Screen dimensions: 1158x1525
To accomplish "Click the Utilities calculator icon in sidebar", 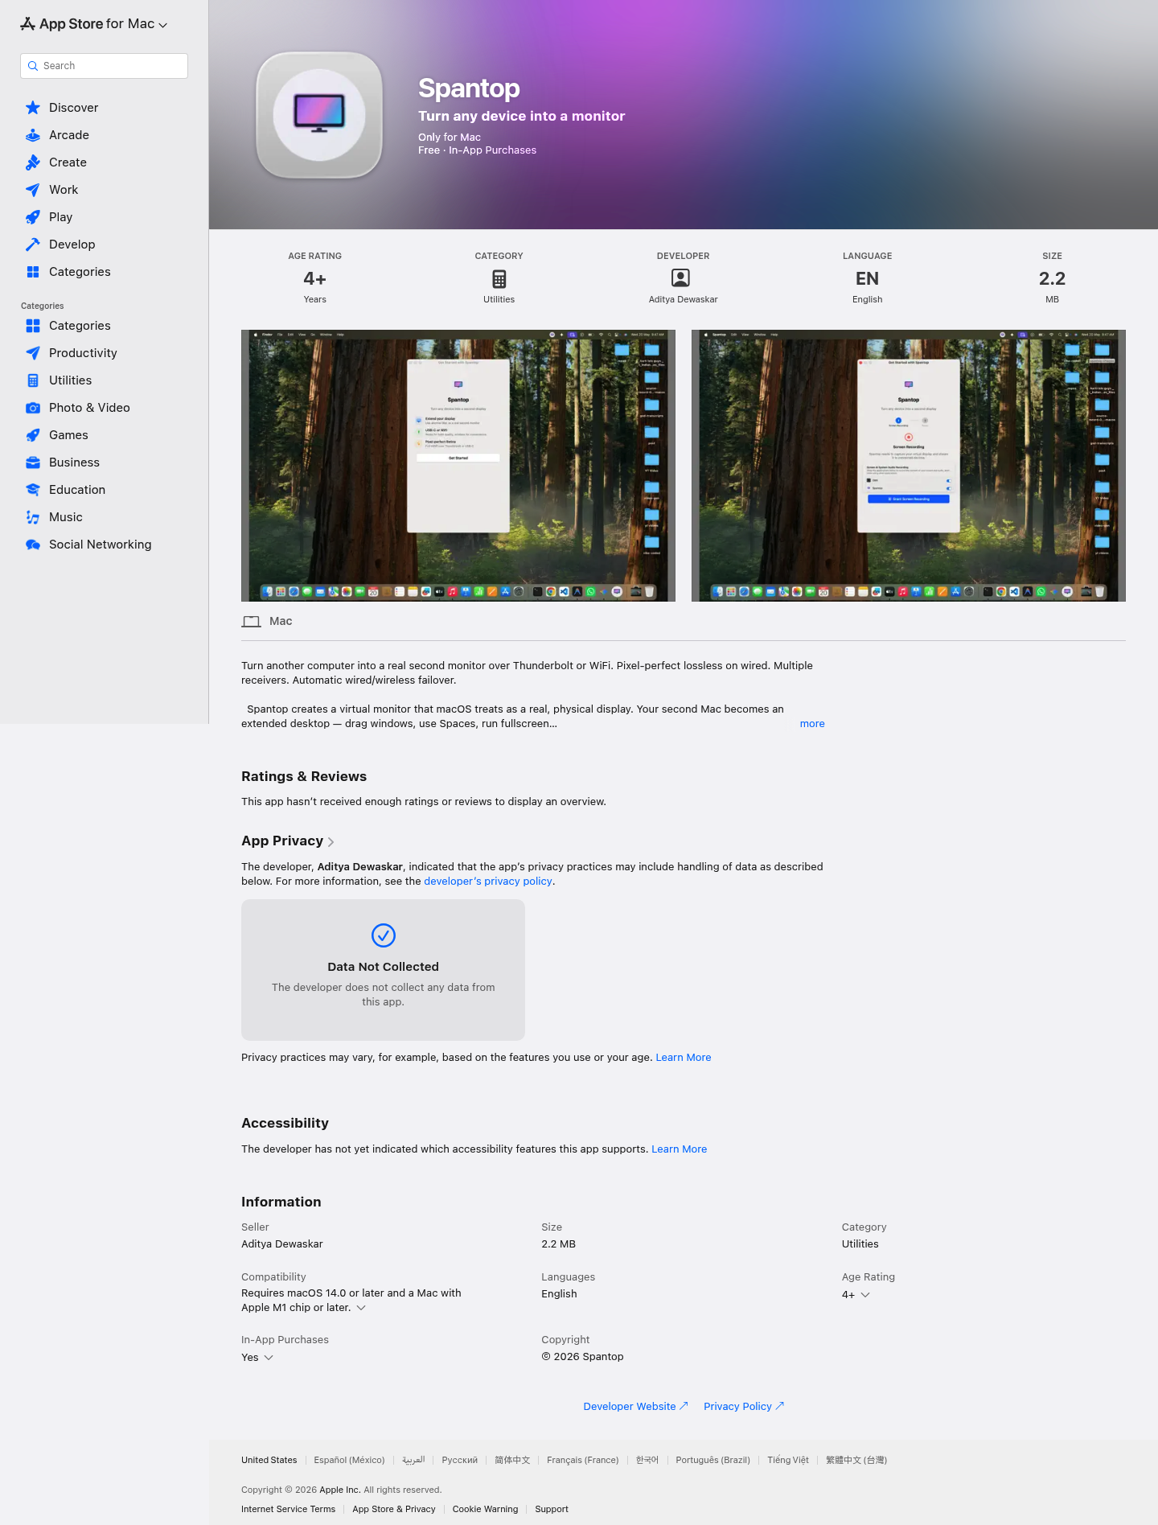I will (x=33, y=380).
